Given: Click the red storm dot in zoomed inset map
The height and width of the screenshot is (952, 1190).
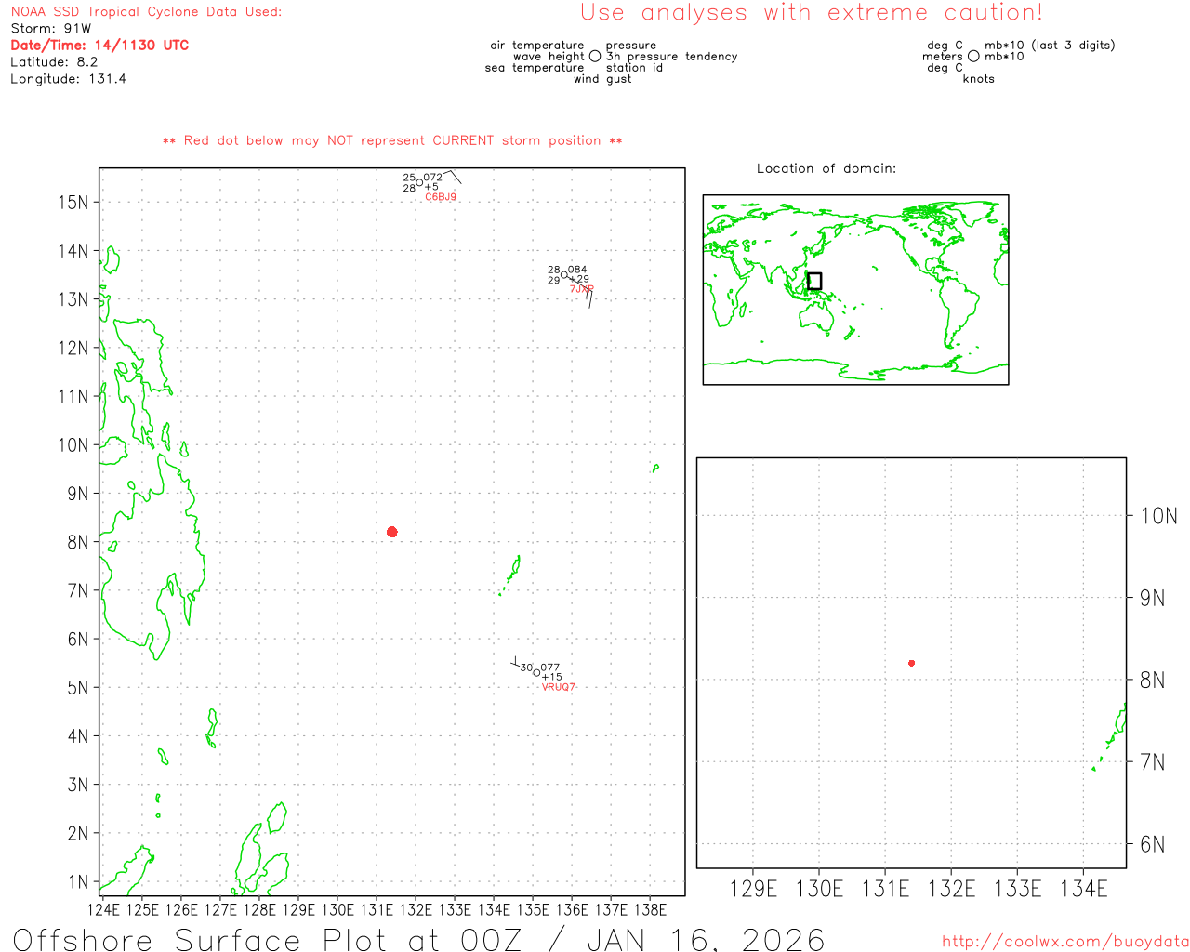Looking at the screenshot, I should pos(912,663).
